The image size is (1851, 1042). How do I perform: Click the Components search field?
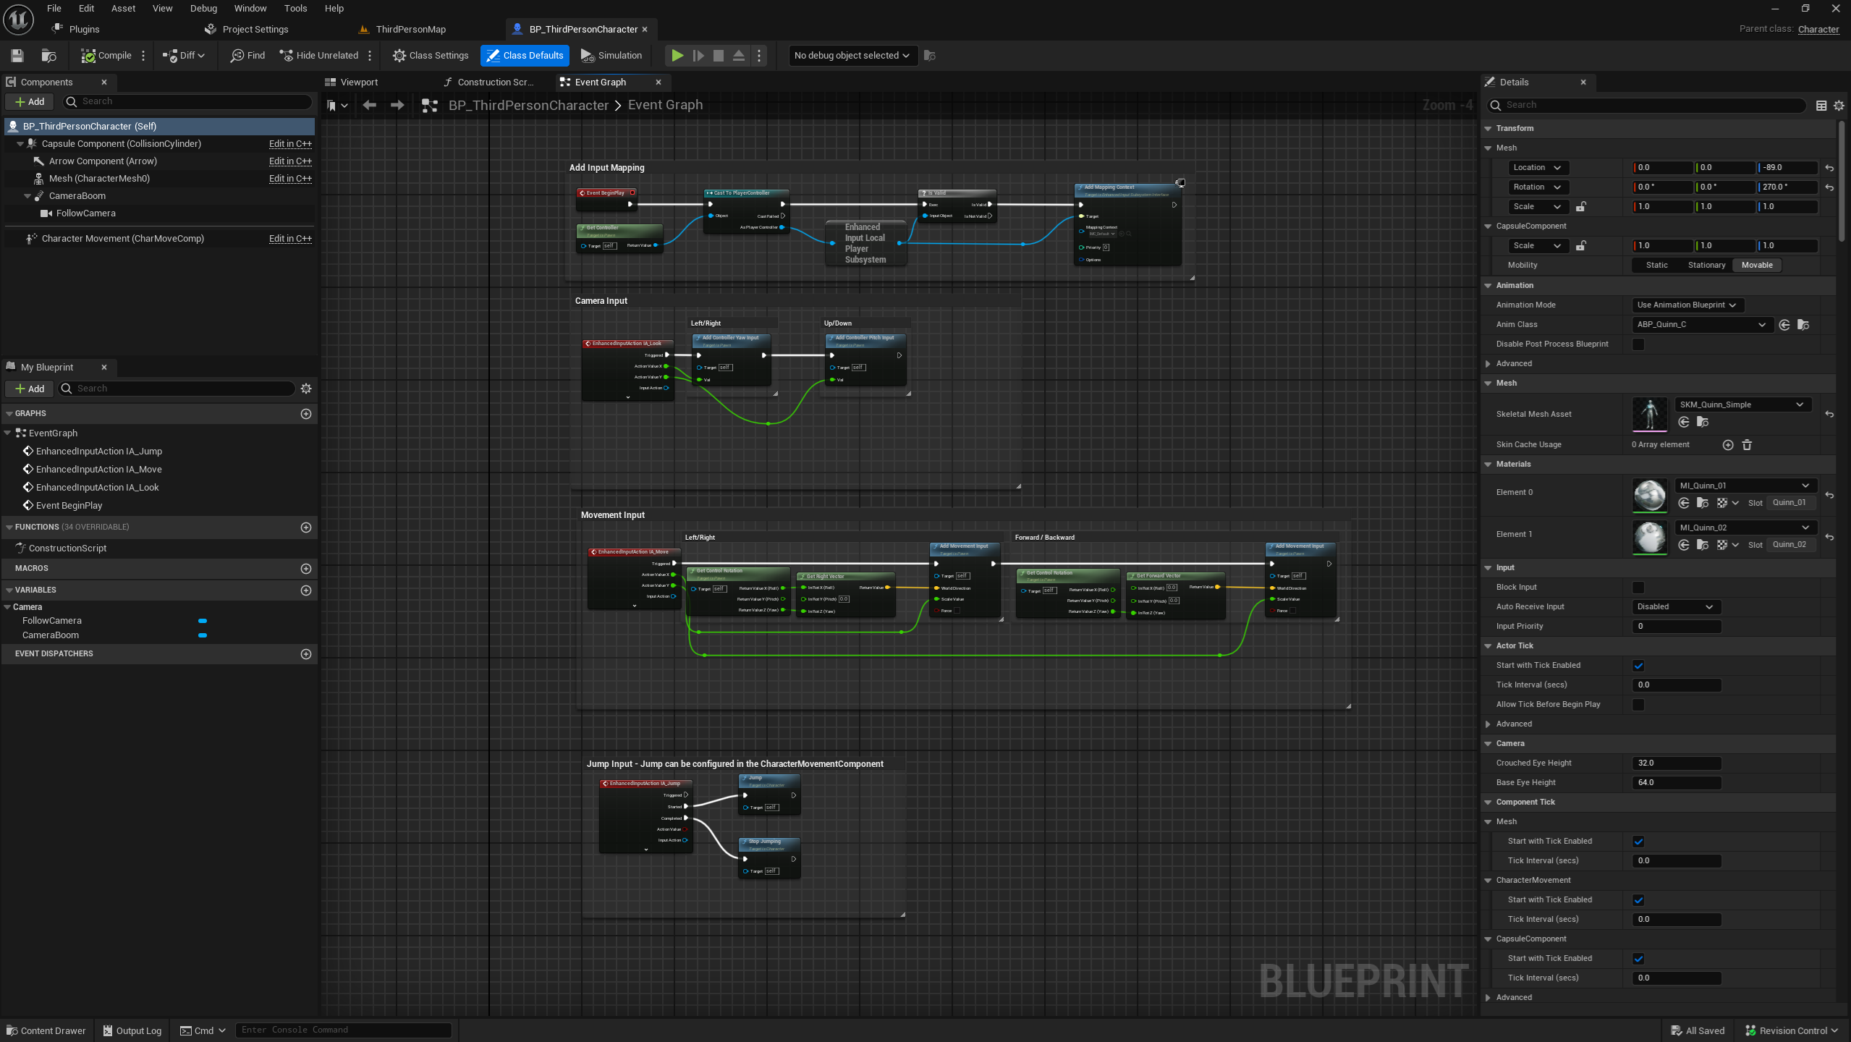pyautogui.click(x=187, y=102)
